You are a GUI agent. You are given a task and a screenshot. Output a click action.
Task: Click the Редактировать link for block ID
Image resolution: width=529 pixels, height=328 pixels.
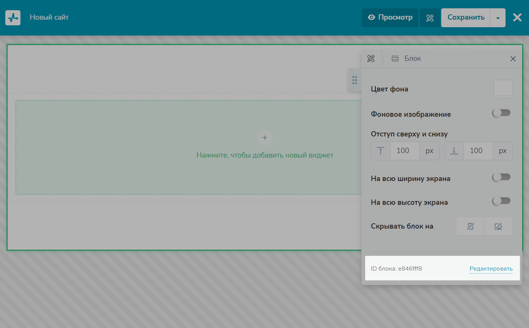point(491,269)
